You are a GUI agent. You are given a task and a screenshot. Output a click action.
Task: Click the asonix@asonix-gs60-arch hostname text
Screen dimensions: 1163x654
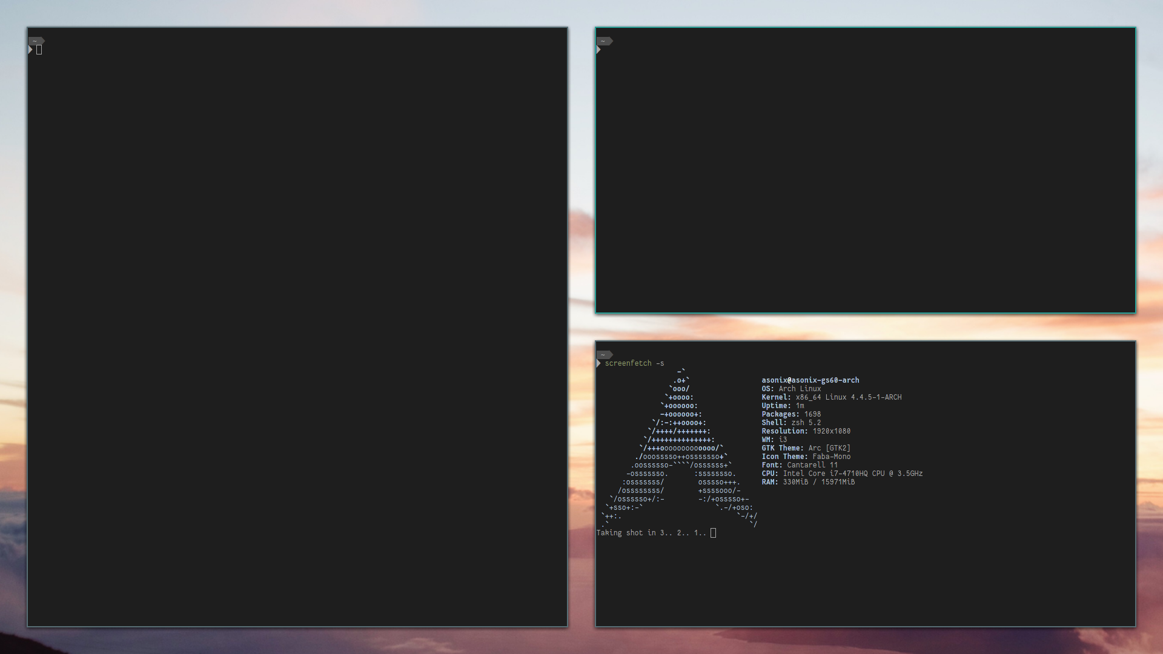point(810,380)
